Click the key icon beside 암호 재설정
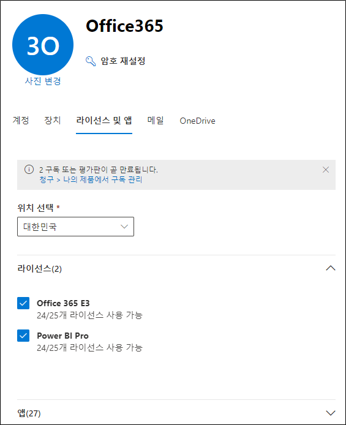Viewport: 346px width, 425px height. [91, 61]
